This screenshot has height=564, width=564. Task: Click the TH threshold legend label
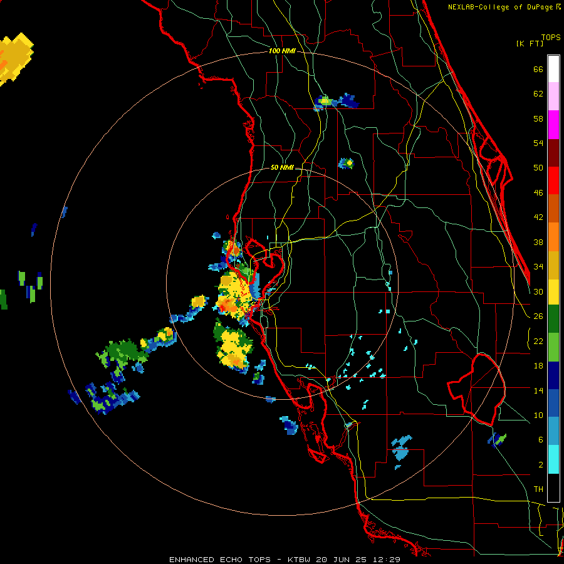pos(538,489)
